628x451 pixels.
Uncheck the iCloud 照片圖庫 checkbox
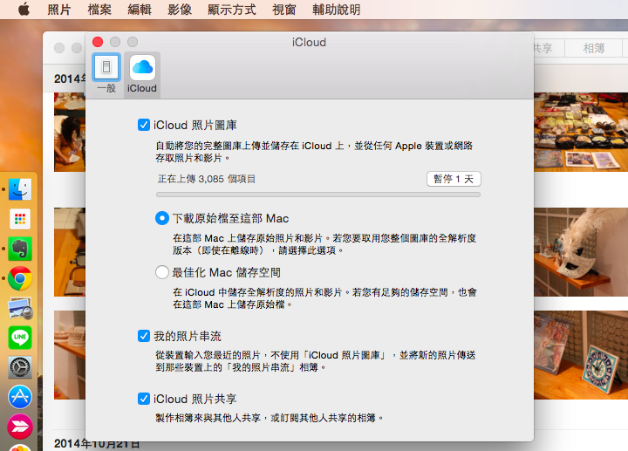pos(144,125)
